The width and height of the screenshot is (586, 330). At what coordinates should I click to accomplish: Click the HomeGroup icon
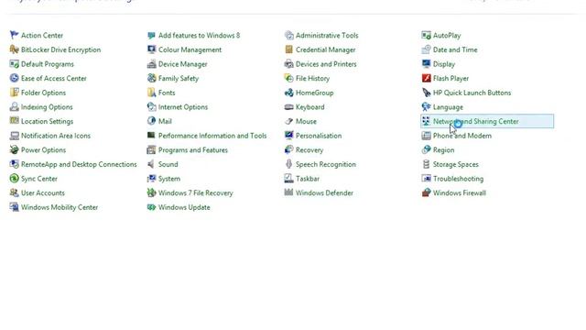[289, 93]
